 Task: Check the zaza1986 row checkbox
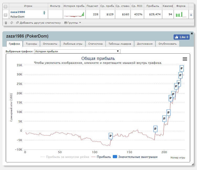pos(6,15)
